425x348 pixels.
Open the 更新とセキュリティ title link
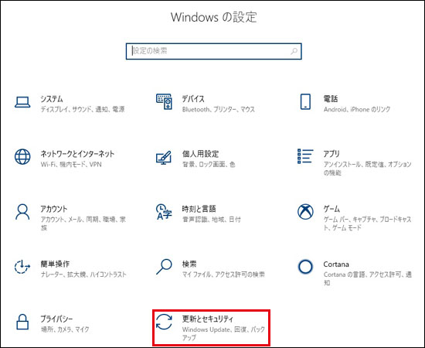(208, 319)
